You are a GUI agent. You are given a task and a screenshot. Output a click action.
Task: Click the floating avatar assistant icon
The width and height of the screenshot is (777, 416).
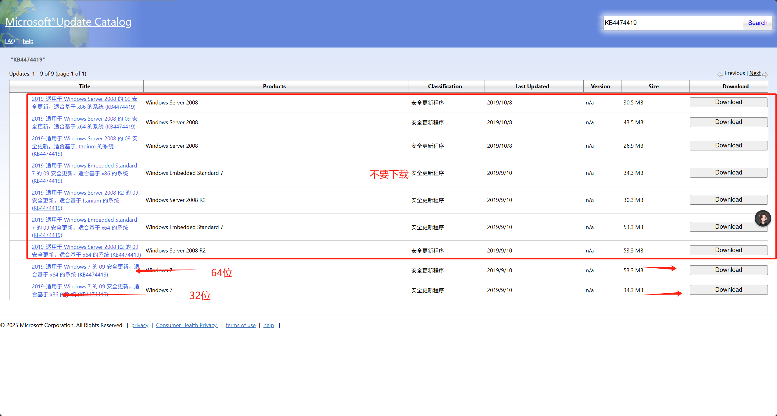coord(763,218)
